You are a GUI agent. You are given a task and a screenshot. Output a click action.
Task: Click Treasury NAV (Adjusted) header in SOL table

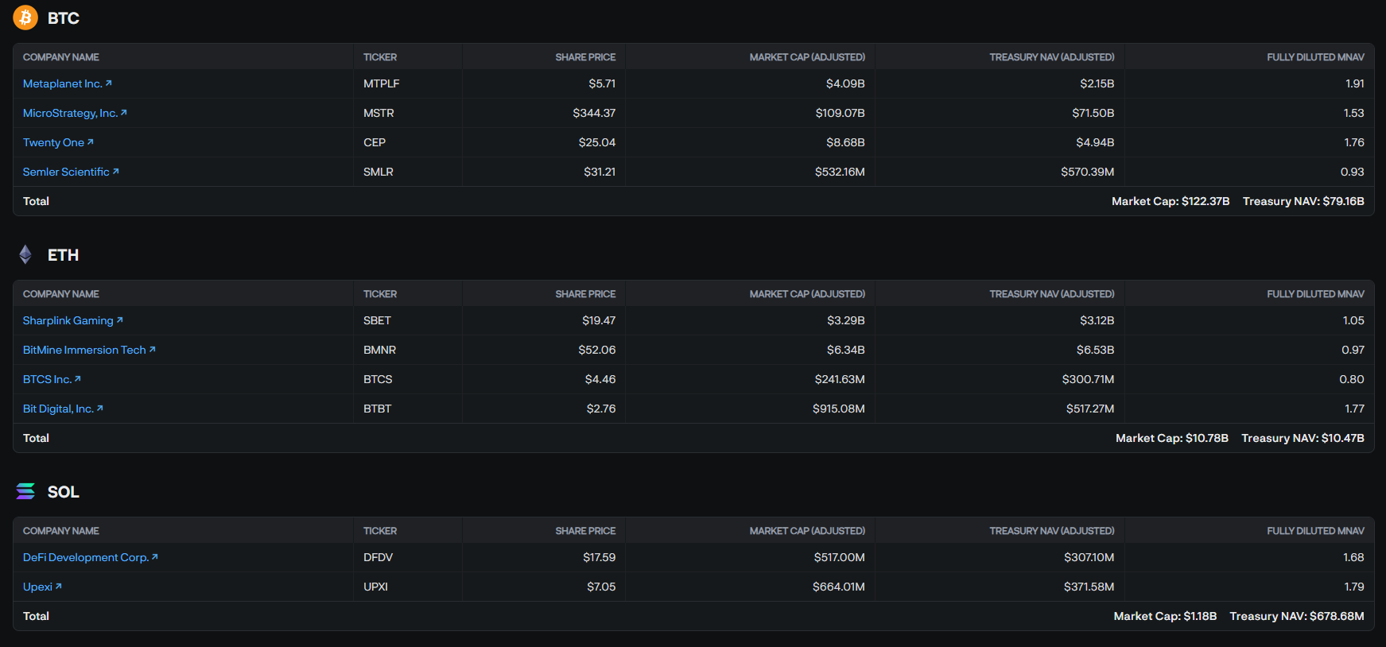(1052, 531)
